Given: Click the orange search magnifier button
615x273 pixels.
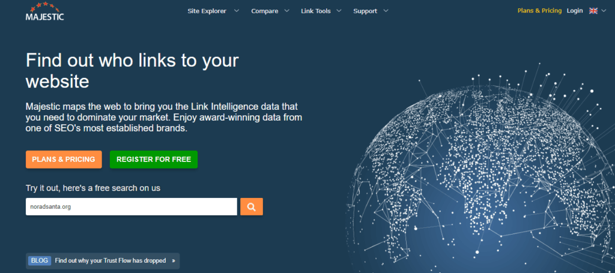Looking at the screenshot, I should (252, 206).
